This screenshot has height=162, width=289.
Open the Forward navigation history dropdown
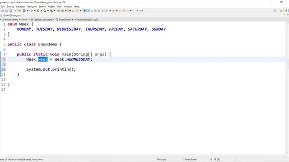[137, 11]
